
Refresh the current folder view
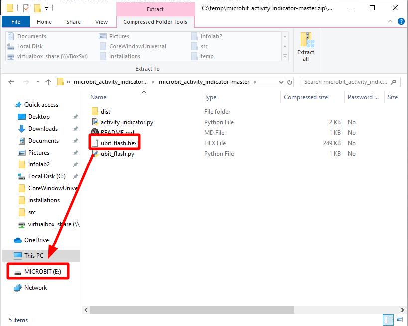[290, 82]
